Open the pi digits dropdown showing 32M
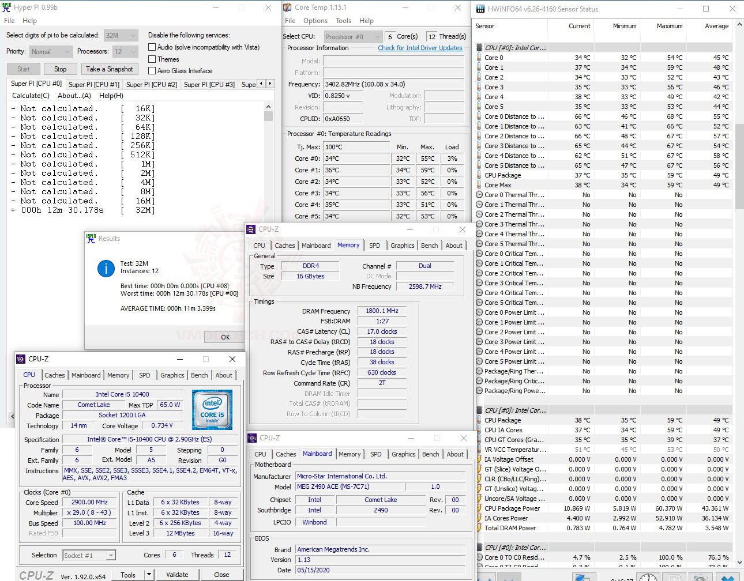This screenshot has height=581, width=744. coord(121,35)
